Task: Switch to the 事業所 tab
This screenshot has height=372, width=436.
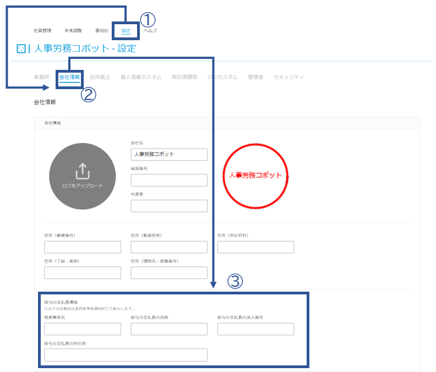Action: tap(41, 77)
